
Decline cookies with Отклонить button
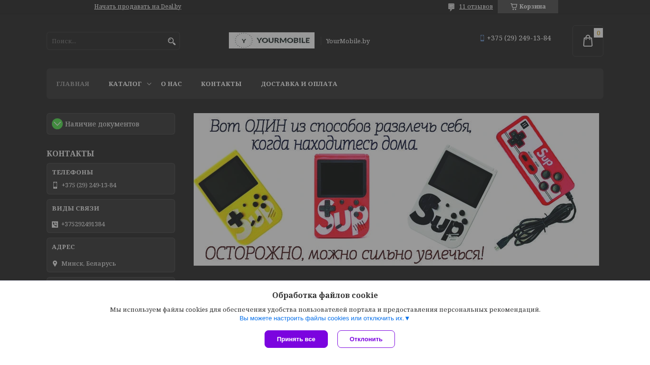click(x=366, y=339)
